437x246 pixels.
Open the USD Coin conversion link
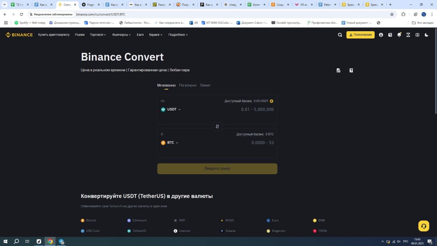(90, 231)
